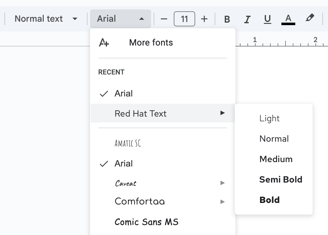This screenshot has width=328, height=235.
Task: Open the highlight color pen tool
Action: 310,18
